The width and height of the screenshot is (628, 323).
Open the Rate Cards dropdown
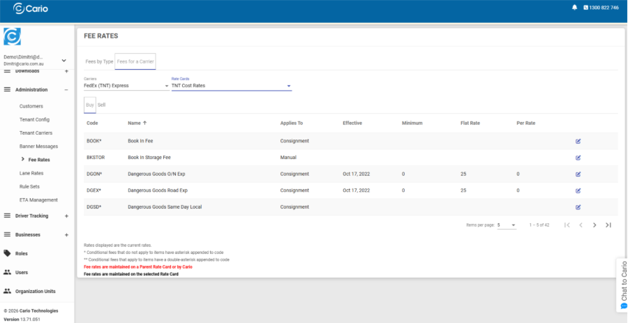tap(231, 87)
